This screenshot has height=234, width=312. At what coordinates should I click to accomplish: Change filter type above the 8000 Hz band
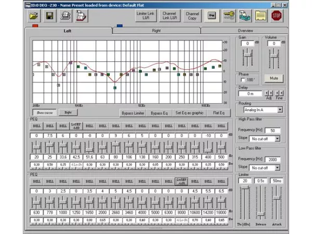[x=181, y=181]
